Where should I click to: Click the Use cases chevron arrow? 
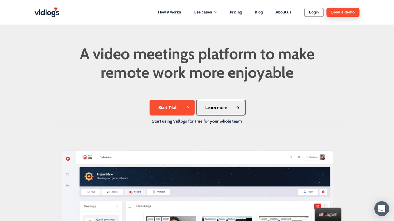point(215,12)
